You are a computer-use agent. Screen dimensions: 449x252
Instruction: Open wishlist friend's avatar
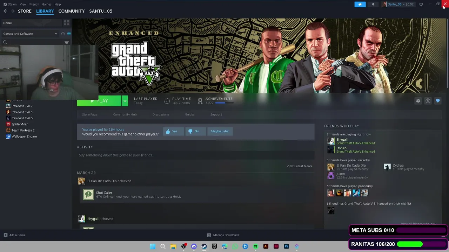pyautogui.click(x=331, y=210)
